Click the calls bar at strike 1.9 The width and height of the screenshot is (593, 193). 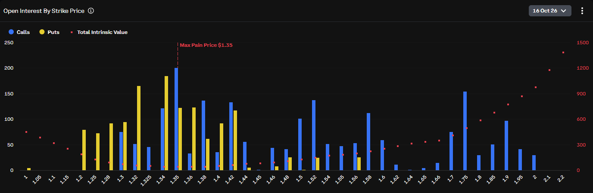click(506, 146)
